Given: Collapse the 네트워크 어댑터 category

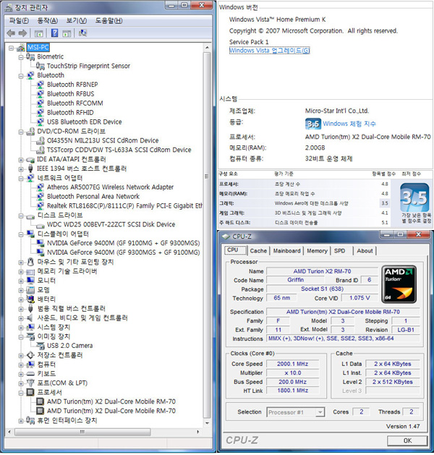Looking at the screenshot, I should pos(21,179).
